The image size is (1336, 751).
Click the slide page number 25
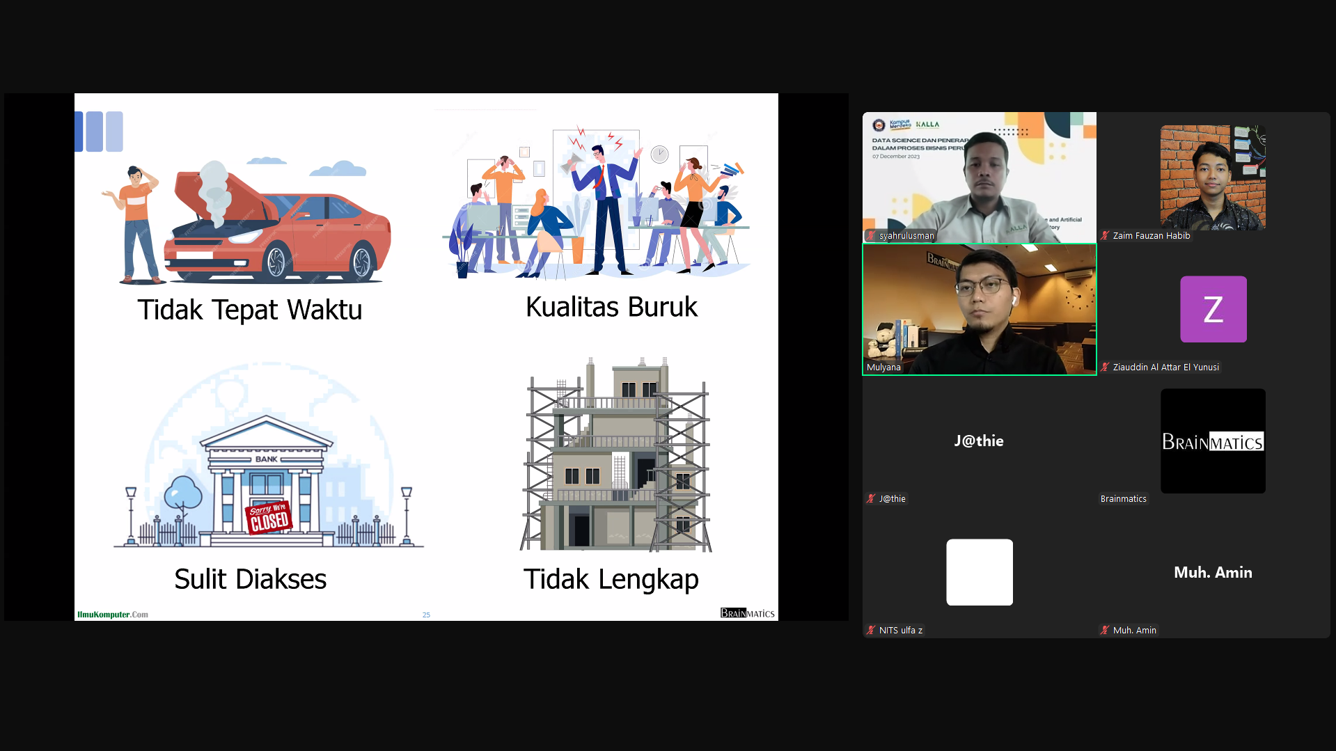point(426,615)
